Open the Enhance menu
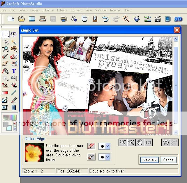 (x=47, y=10)
